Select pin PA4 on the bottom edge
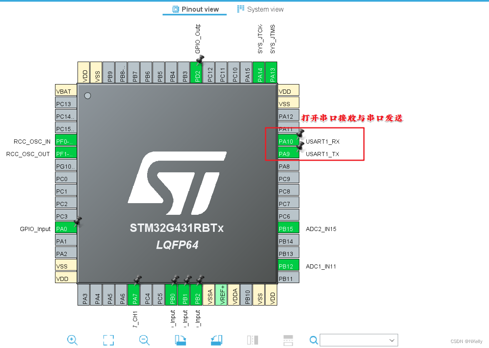 96,295
